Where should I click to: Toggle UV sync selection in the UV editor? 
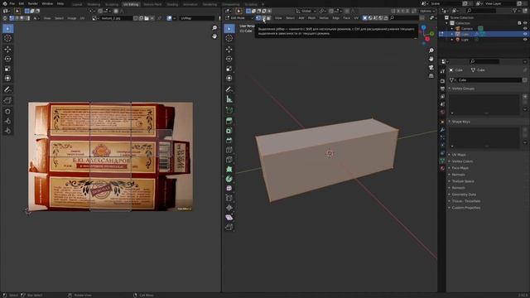point(5,18)
